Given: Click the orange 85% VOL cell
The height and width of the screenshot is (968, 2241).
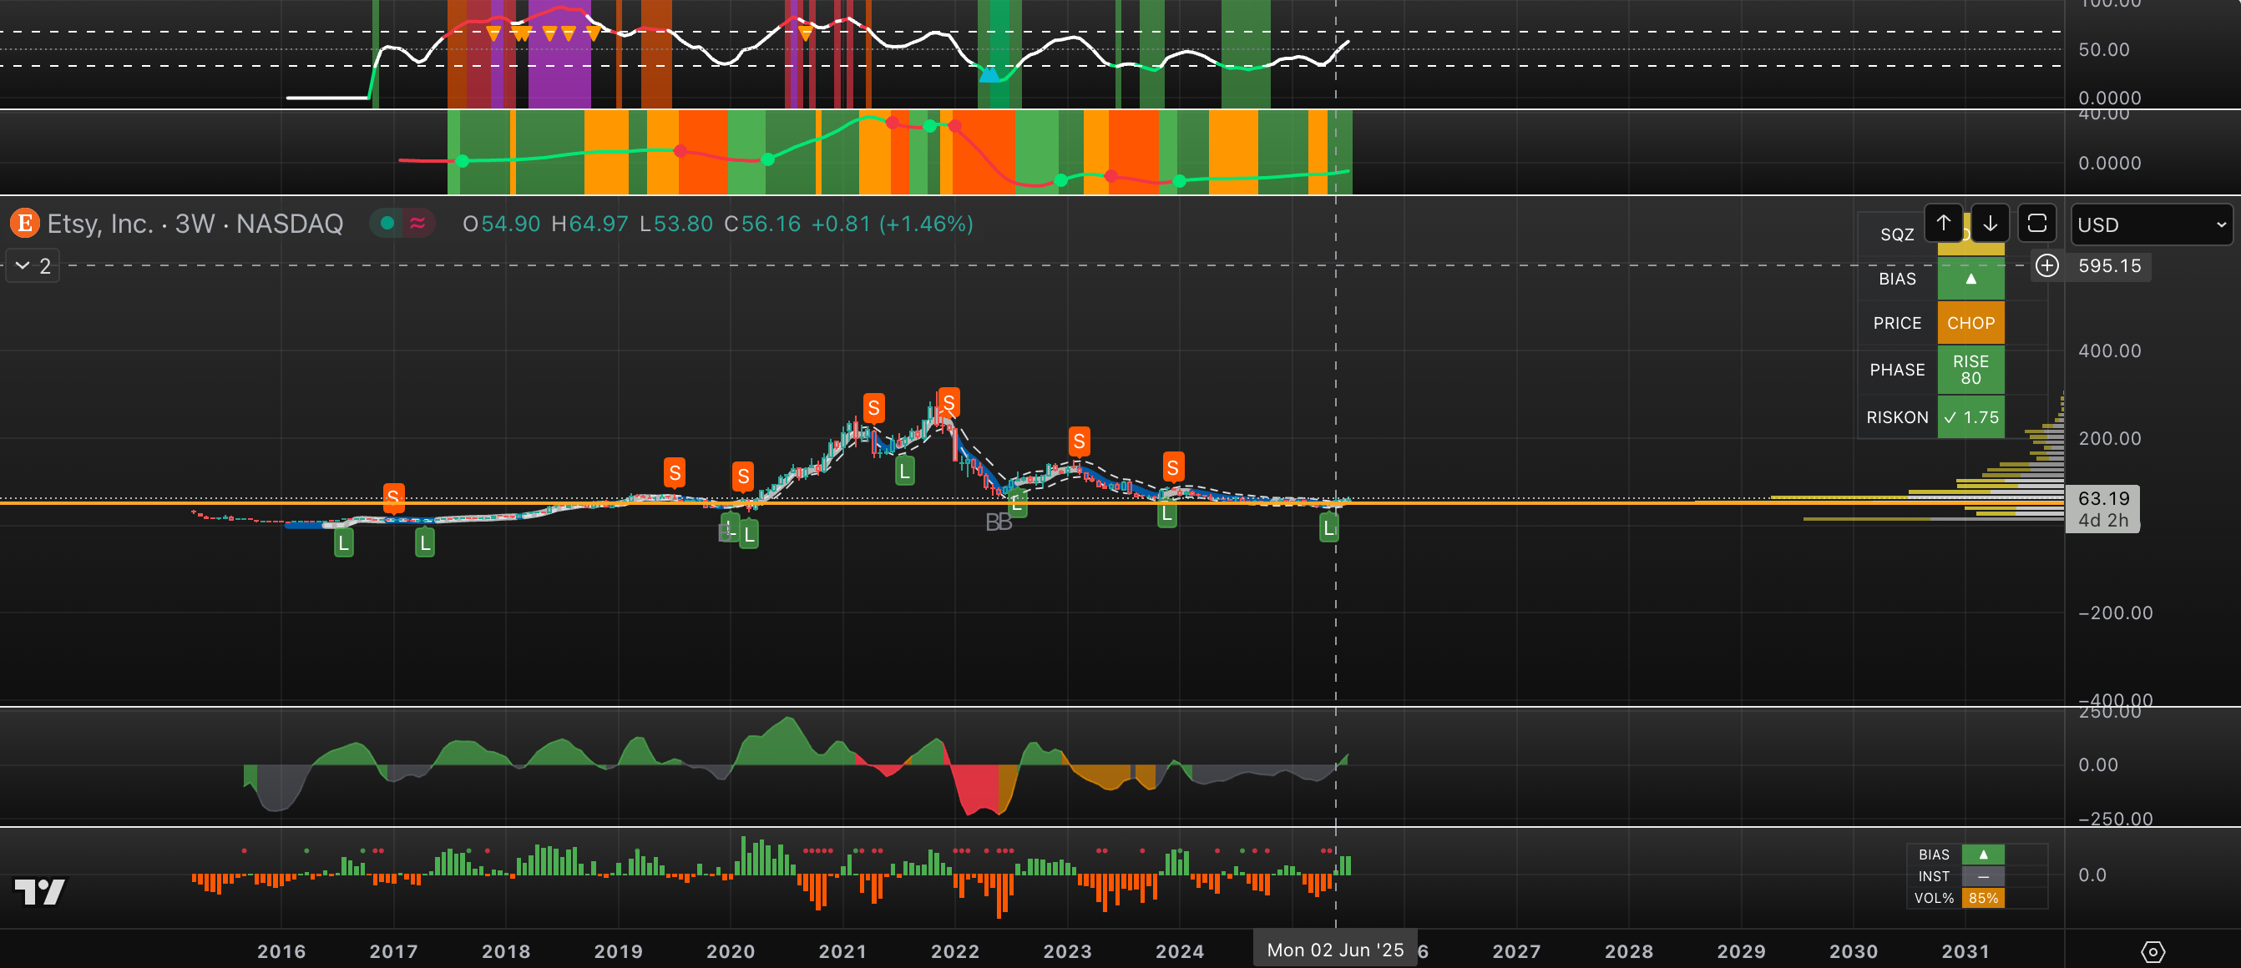Looking at the screenshot, I should pos(1983,899).
